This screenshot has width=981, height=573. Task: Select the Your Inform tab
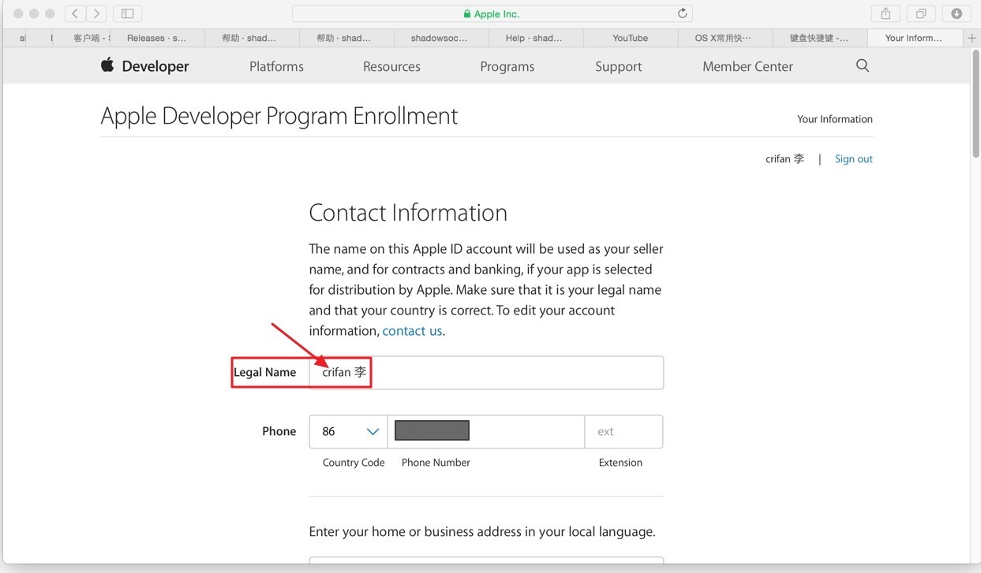click(x=914, y=38)
